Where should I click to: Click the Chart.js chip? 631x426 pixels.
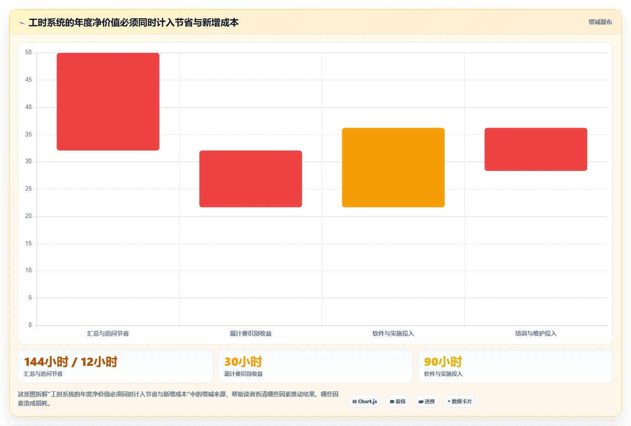[x=365, y=401]
